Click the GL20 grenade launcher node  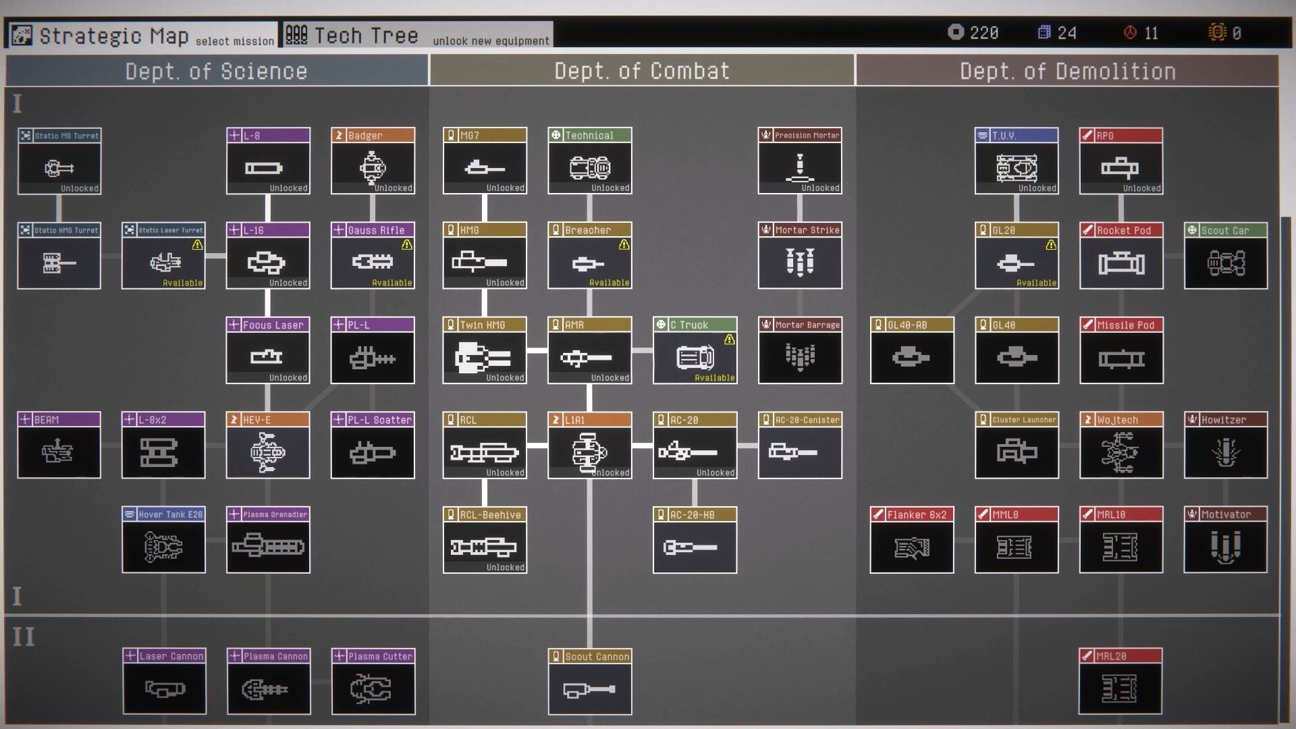pyautogui.click(x=1017, y=263)
